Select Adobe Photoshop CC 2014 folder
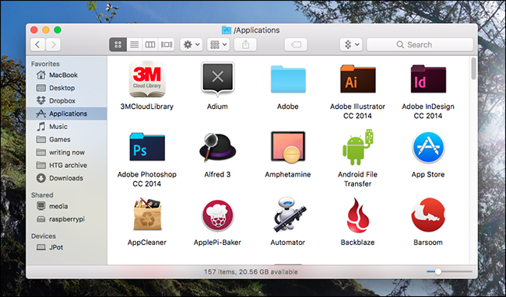This screenshot has height=297, width=506. [147, 147]
